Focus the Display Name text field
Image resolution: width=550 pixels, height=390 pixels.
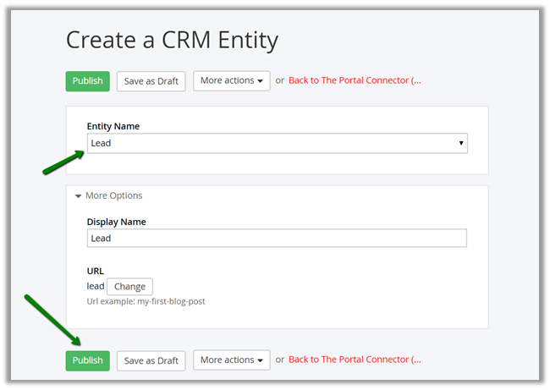pyautogui.click(x=277, y=239)
